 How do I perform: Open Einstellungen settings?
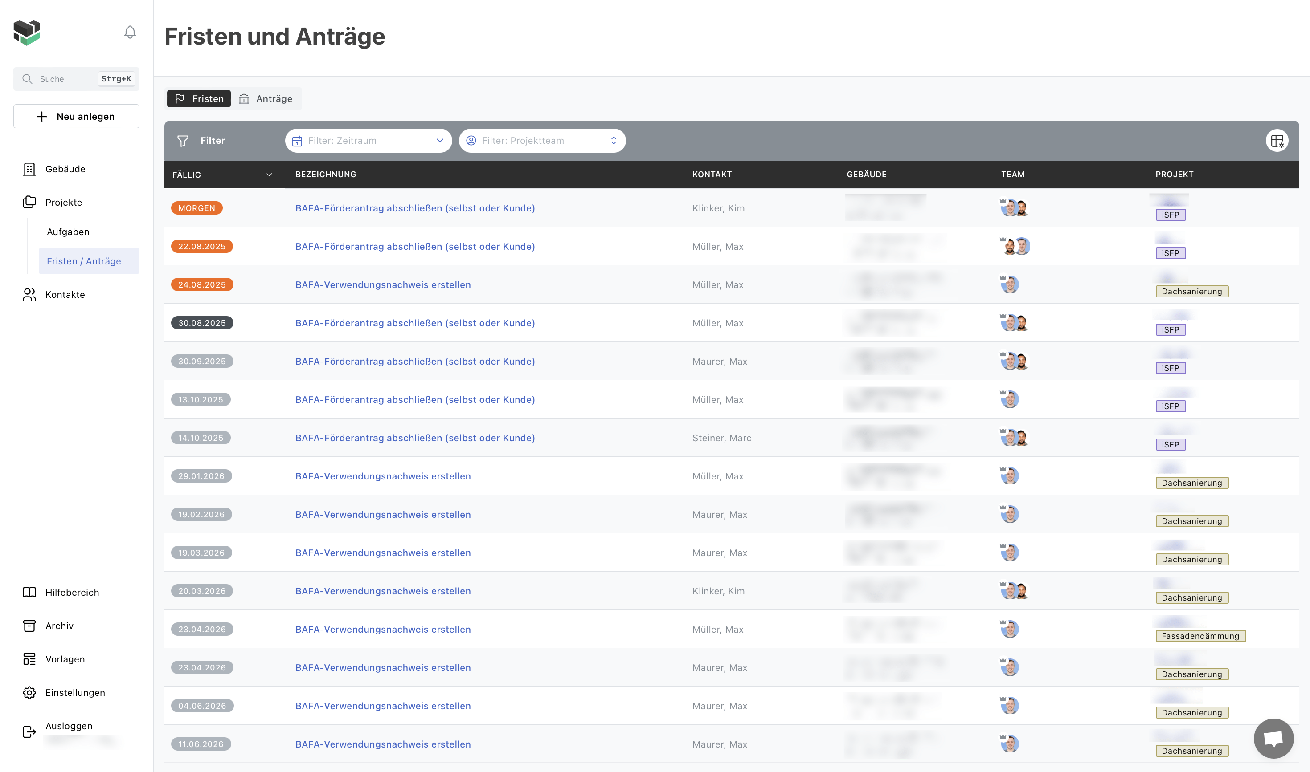click(75, 692)
